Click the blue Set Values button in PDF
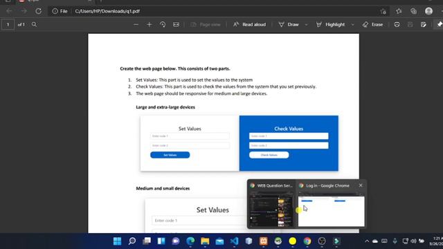The image size is (443, 249). (x=170, y=155)
